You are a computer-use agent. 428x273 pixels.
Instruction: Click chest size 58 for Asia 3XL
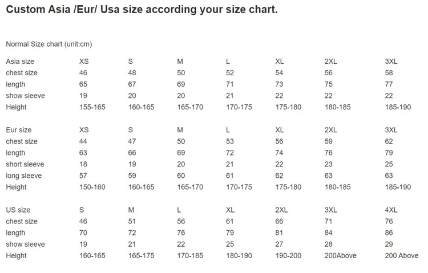389,73
